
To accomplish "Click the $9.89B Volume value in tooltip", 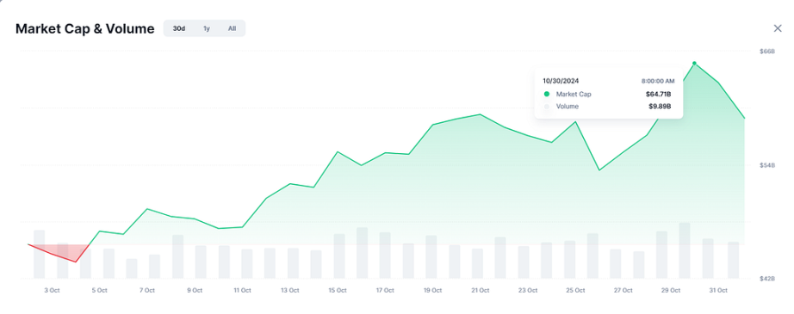I will click(x=660, y=107).
